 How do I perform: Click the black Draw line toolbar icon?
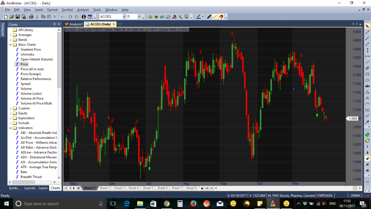[x=209, y=17]
